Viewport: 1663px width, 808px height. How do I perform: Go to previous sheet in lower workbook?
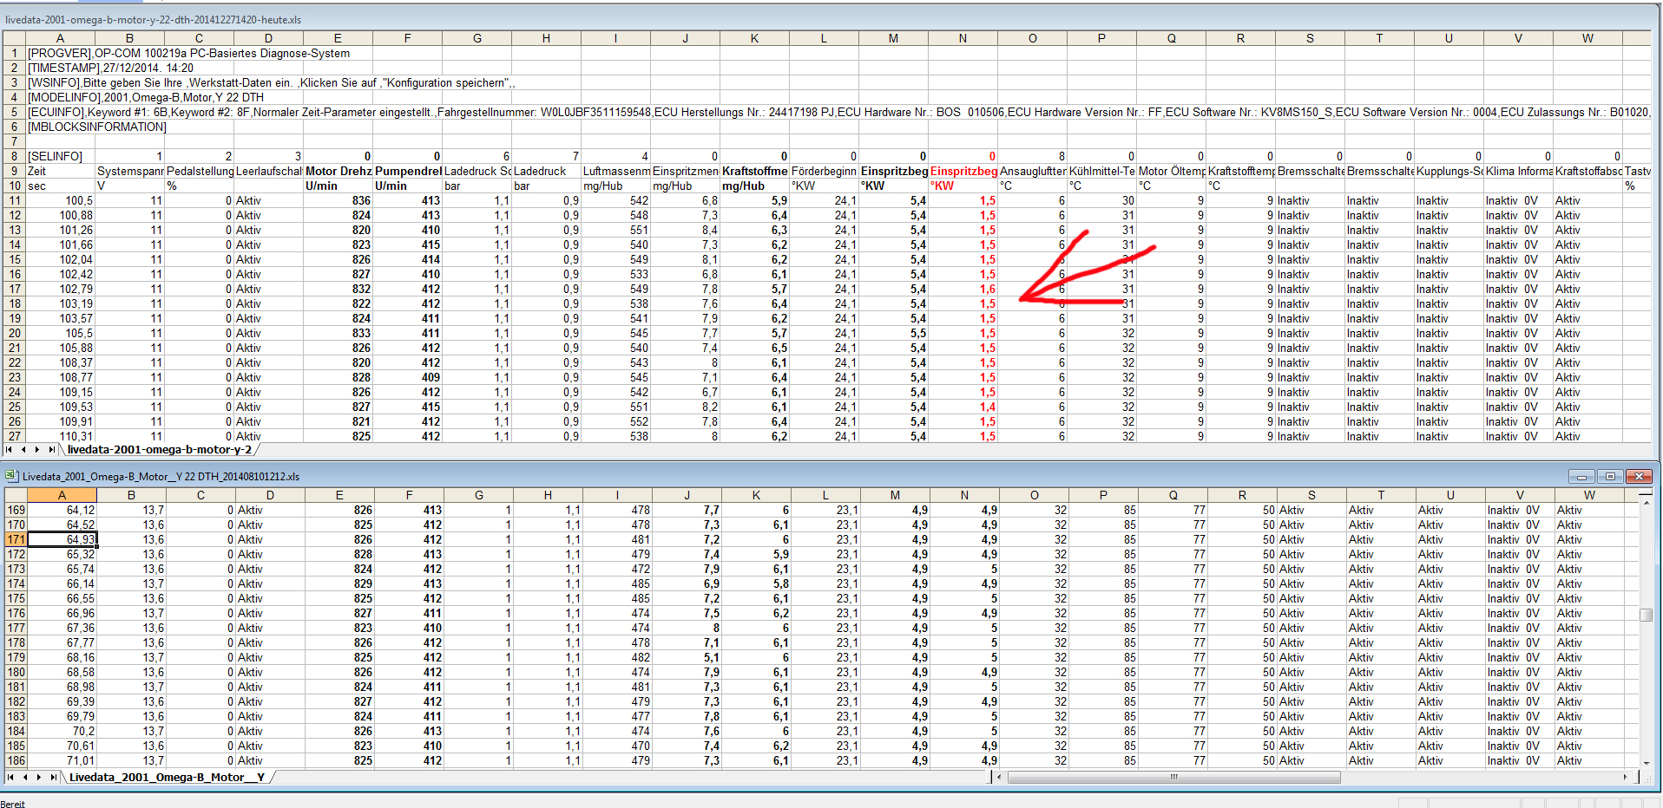[x=25, y=778]
